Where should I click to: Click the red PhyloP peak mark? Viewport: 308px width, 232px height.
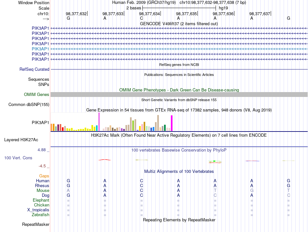coord(105,160)
